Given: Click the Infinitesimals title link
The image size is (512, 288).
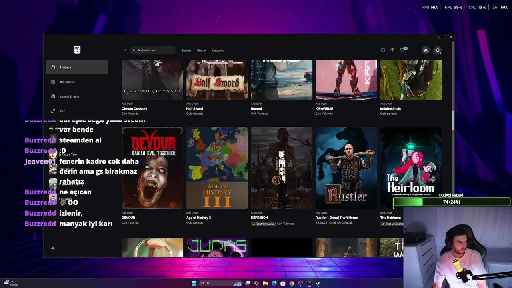Looking at the screenshot, I should pyautogui.click(x=390, y=109).
